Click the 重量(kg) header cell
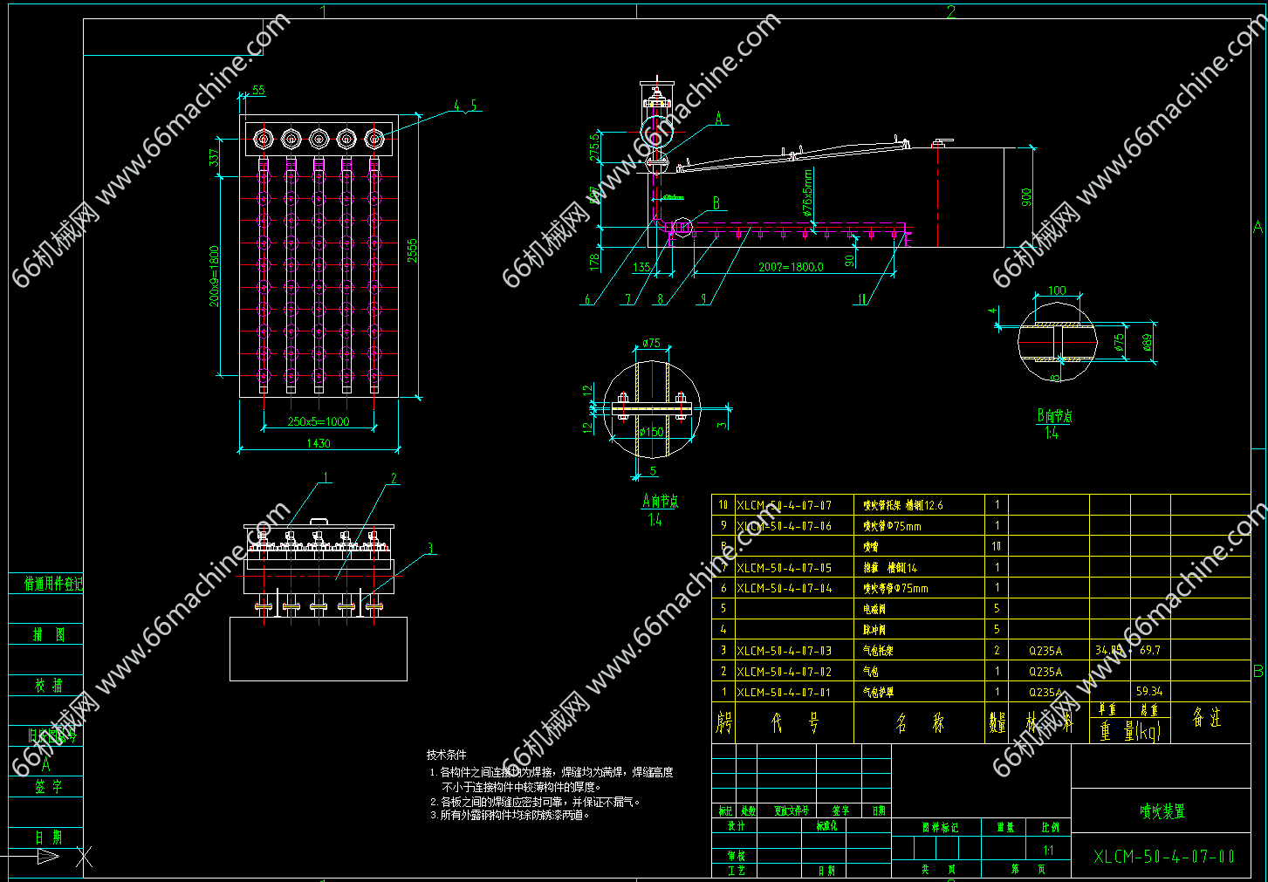 point(1129,732)
